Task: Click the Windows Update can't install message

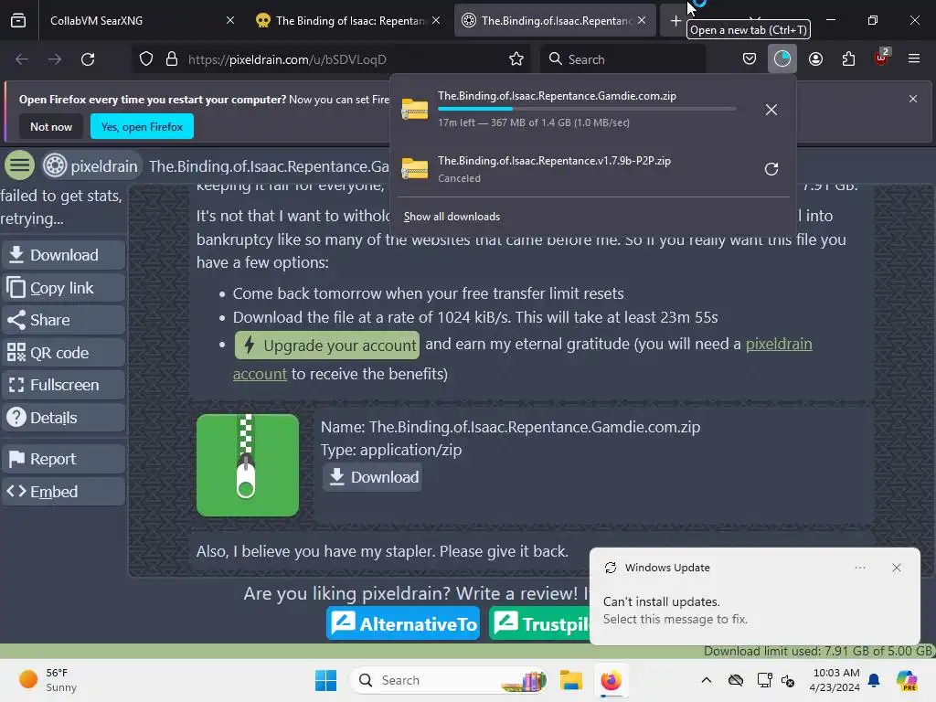Action: (x=675, y=610)
